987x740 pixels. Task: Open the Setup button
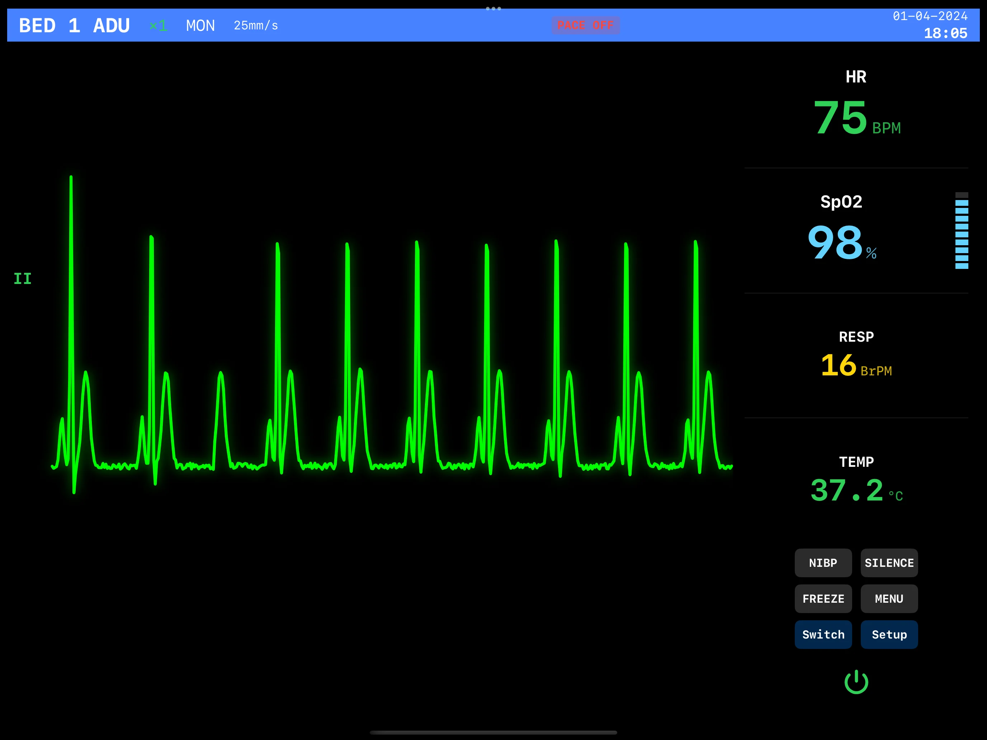[x=889, y=634]
